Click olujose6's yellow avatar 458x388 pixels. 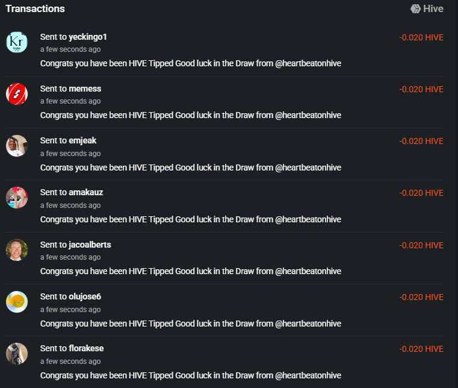point(17,302)
